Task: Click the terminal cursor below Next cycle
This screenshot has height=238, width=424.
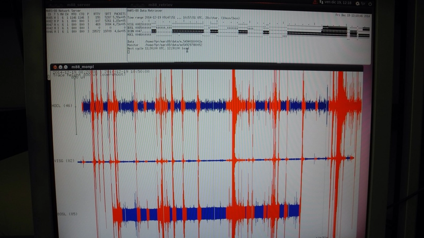Action: click(129, 52)
